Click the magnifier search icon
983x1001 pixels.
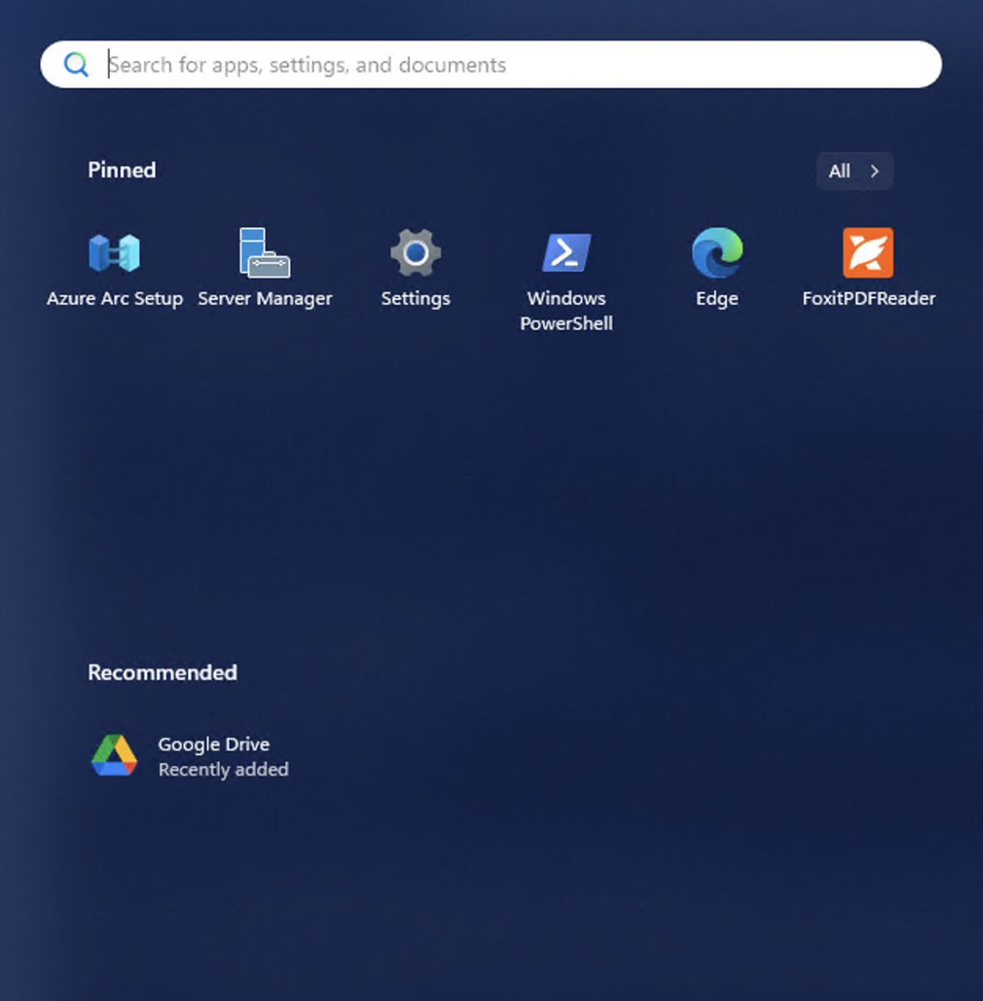coord(77,64)
